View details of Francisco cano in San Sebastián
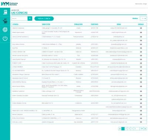 [141, 122]
